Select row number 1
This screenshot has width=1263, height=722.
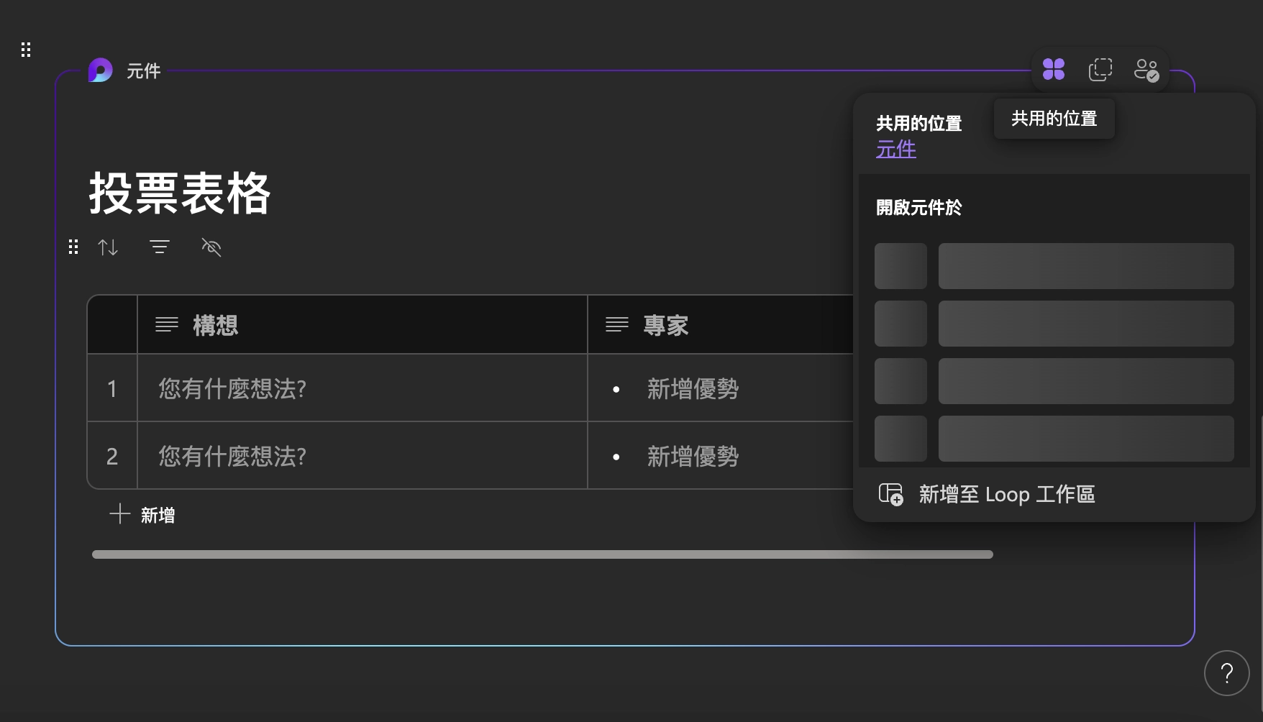pos(112,388)
